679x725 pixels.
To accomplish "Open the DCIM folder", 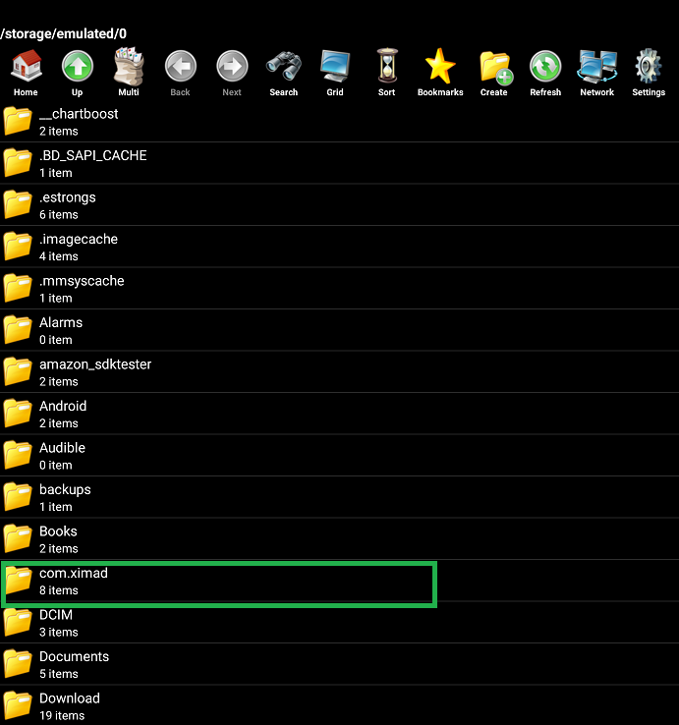I will (55, 623).
